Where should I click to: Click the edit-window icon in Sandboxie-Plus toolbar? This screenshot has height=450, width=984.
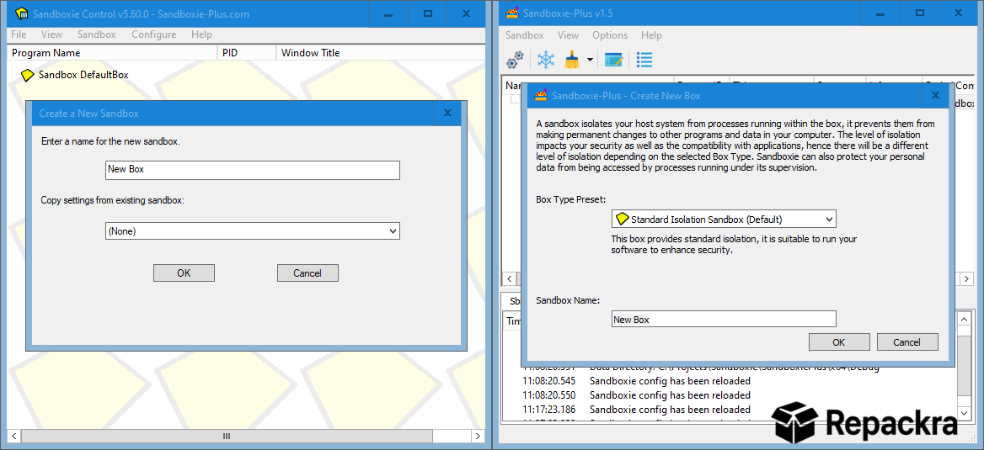613,61
